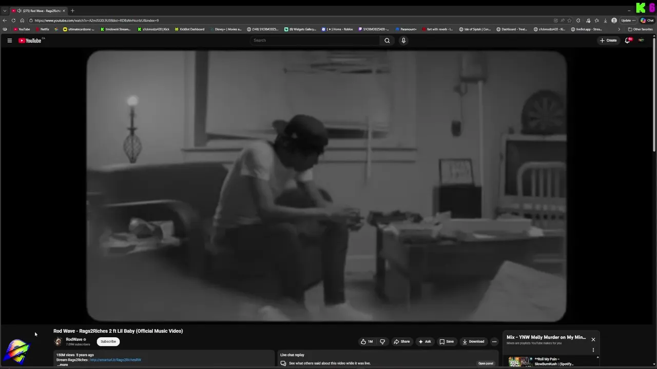
Task: Click the video player to pause
Action: point(326,186)
